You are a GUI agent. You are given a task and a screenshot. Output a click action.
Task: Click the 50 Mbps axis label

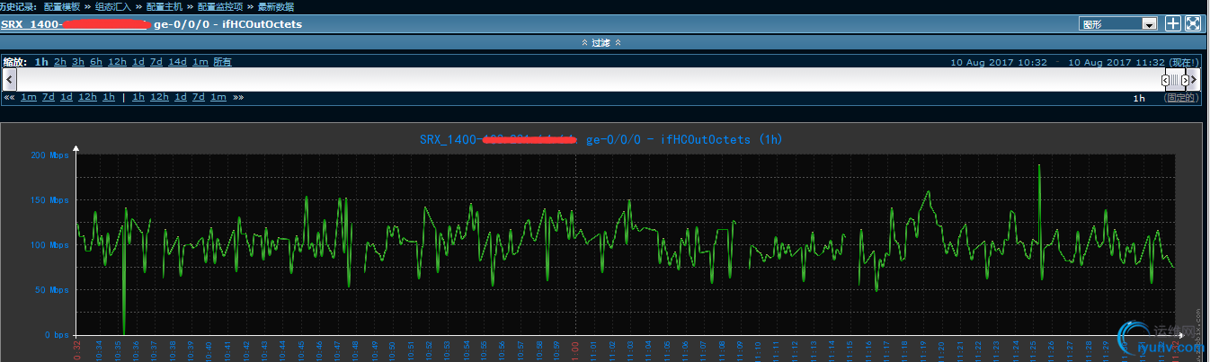point(51,290)
